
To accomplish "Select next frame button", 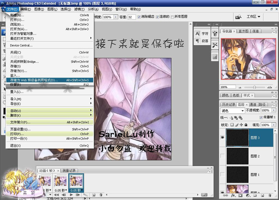I will (78, 195).
